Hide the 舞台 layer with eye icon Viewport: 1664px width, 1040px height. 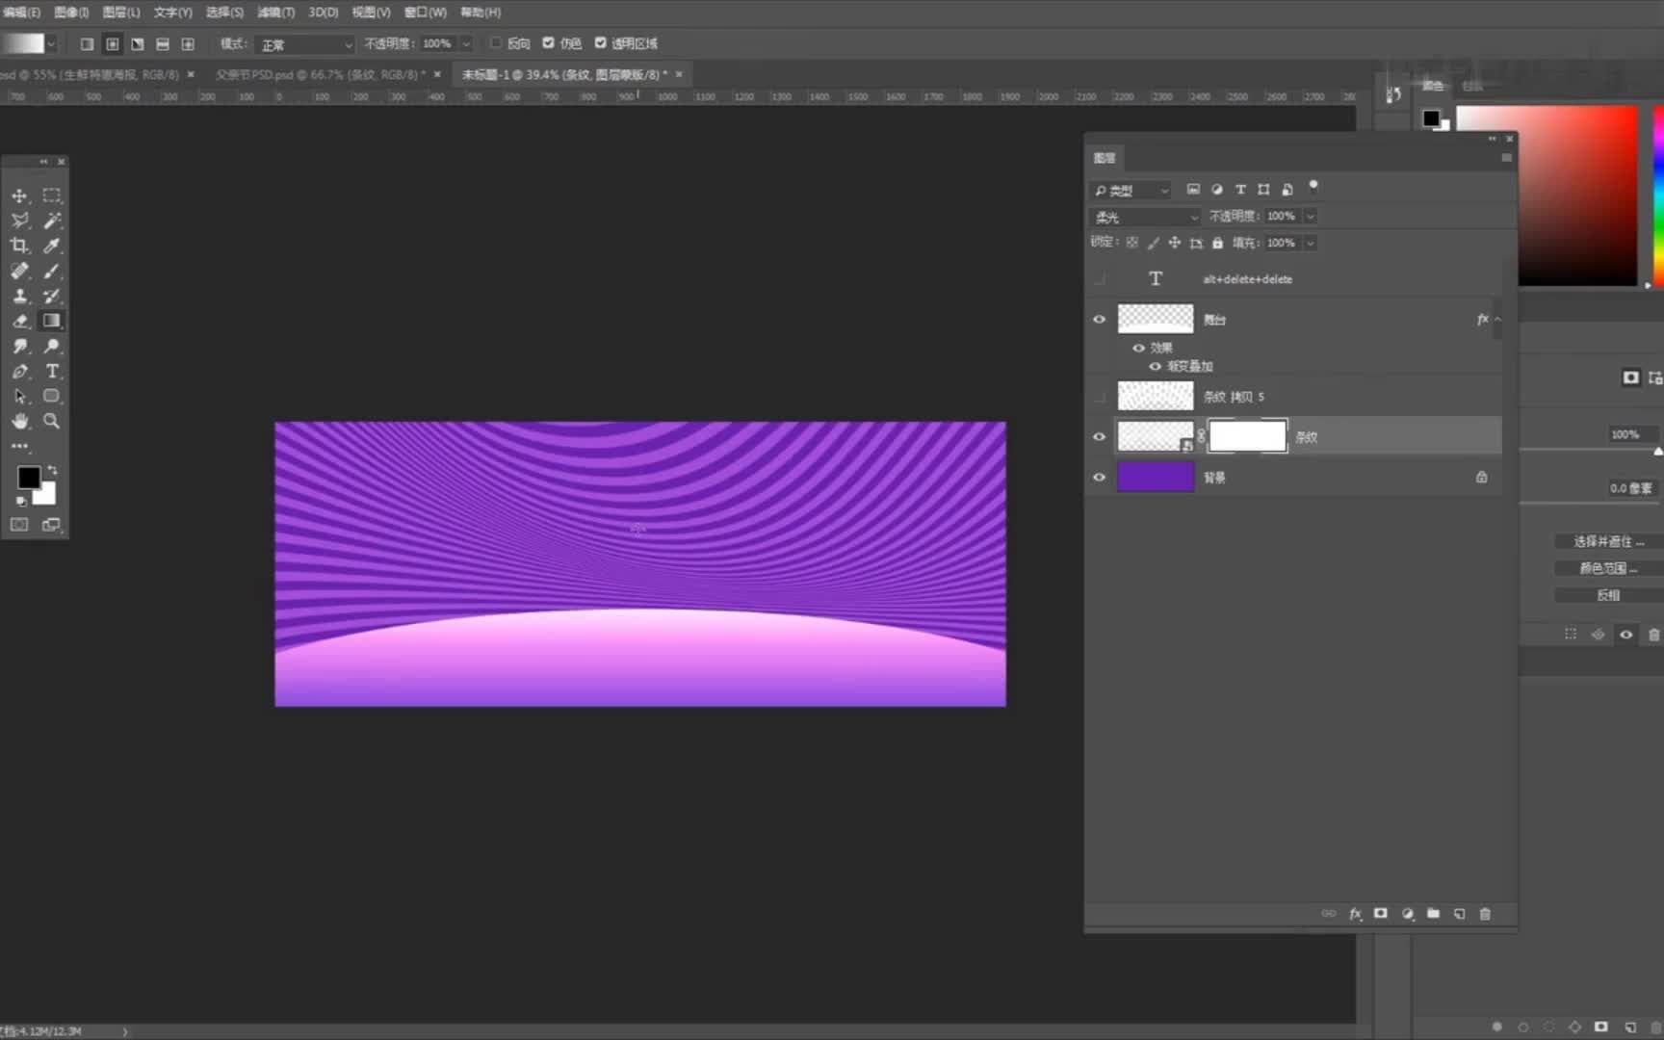click(x=1099, y=320)
